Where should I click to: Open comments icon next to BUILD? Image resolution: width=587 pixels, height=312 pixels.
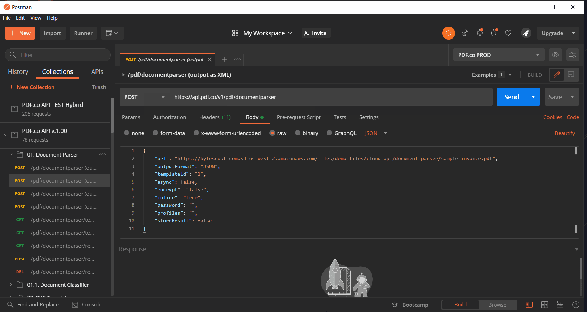click(x=571, y=75)
